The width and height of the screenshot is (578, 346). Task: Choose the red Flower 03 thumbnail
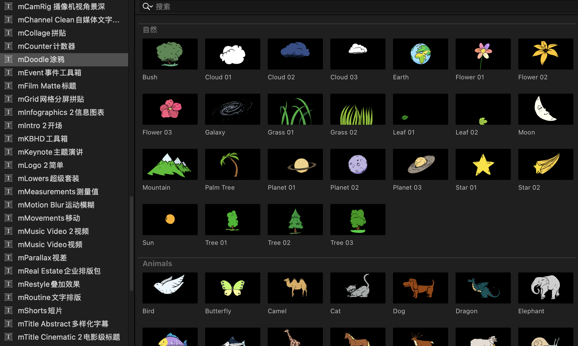[170, 109]
